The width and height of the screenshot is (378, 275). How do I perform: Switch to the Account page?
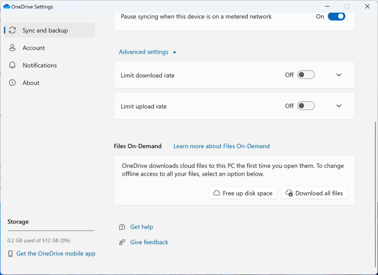tap(34, 48)
